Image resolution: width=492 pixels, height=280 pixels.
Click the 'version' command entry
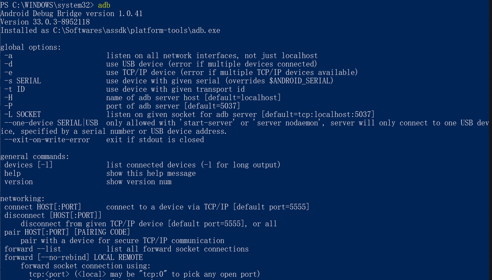19,182
